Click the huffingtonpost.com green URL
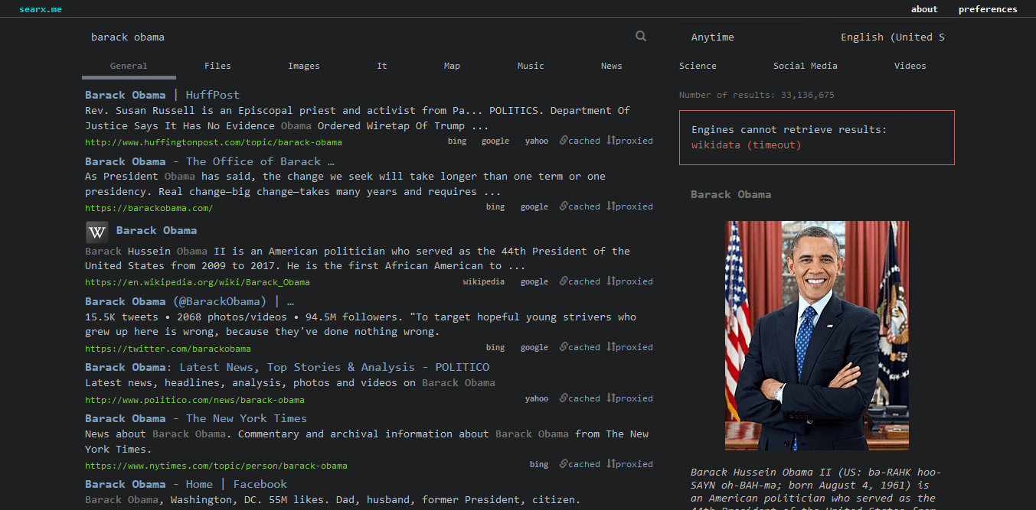 tap(214, 142)
